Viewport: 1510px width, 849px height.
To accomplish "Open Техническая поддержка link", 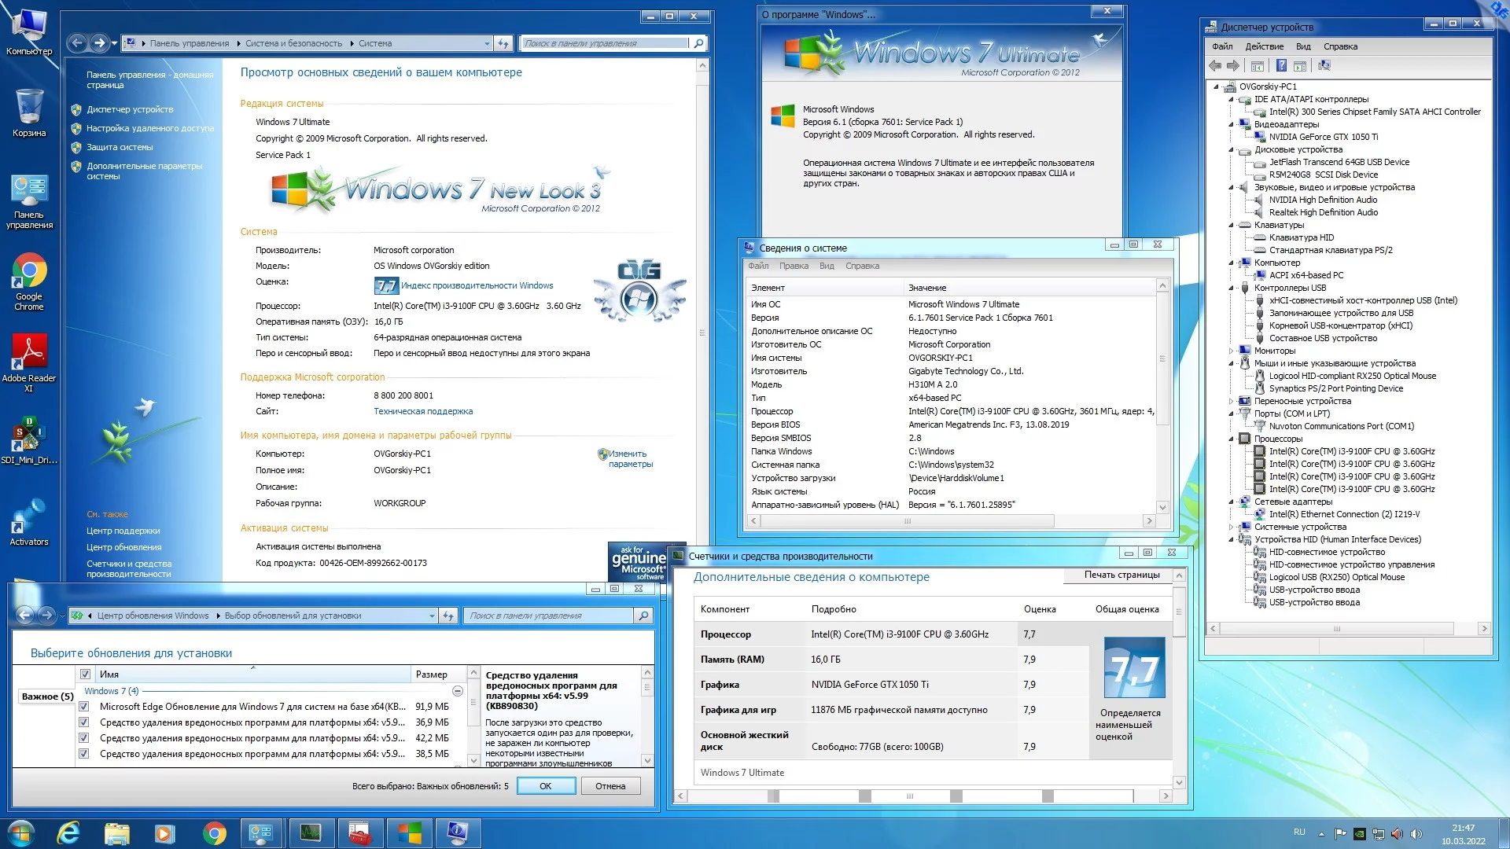I will 422,411.
